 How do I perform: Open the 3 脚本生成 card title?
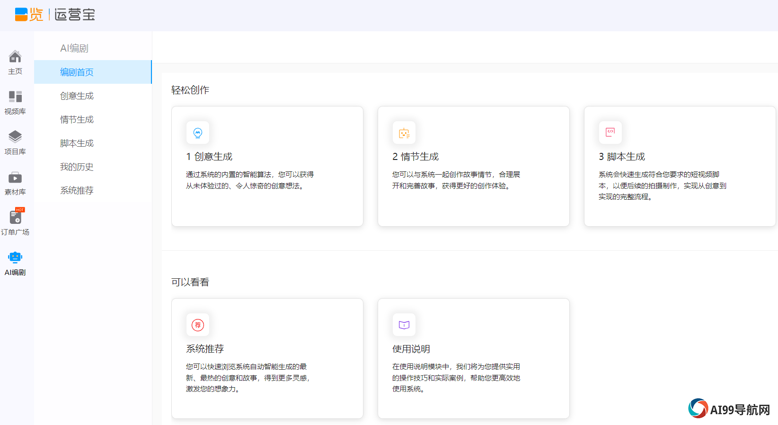tap(622, 157)
